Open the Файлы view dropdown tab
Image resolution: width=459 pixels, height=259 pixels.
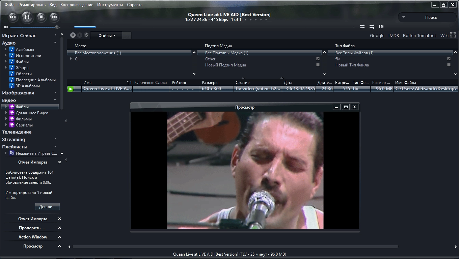pyautogui.click(x=107, y=35)
